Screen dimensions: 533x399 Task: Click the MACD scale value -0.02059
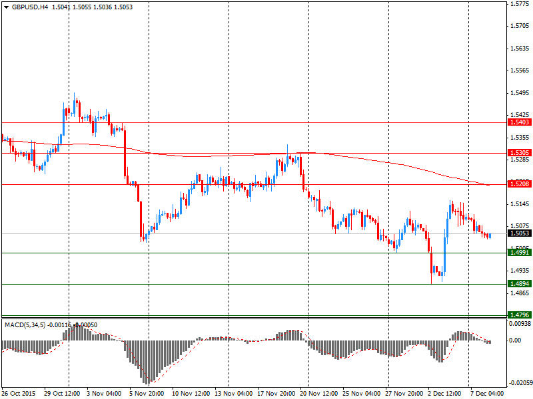520,383
